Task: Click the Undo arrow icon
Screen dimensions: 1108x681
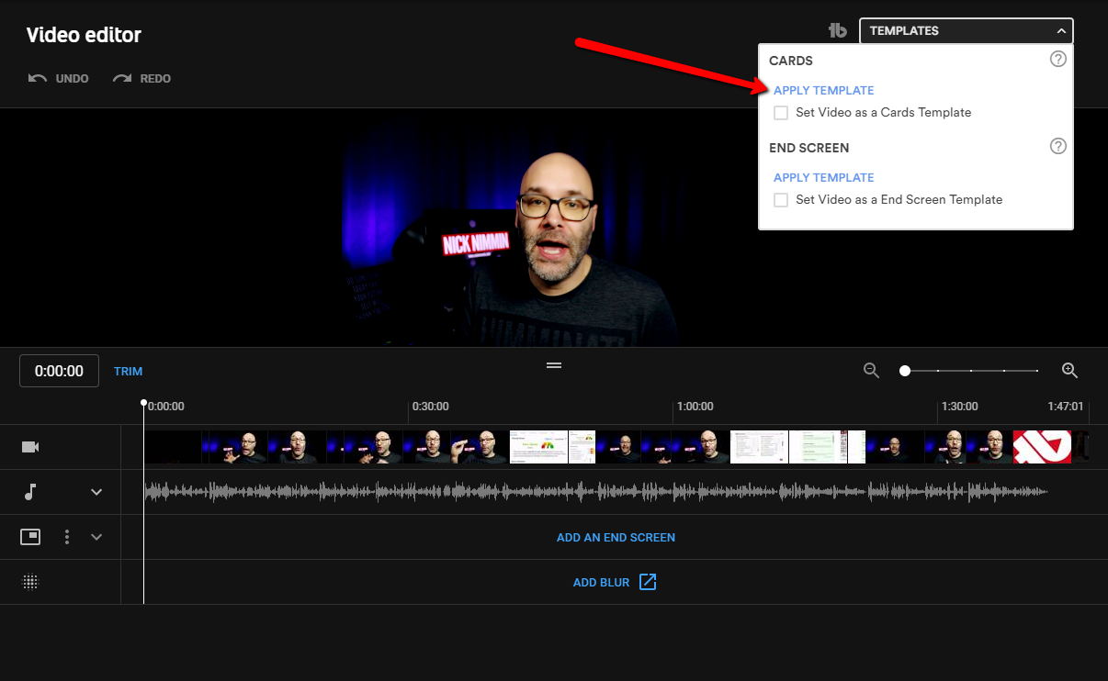Action: (38, 79)
